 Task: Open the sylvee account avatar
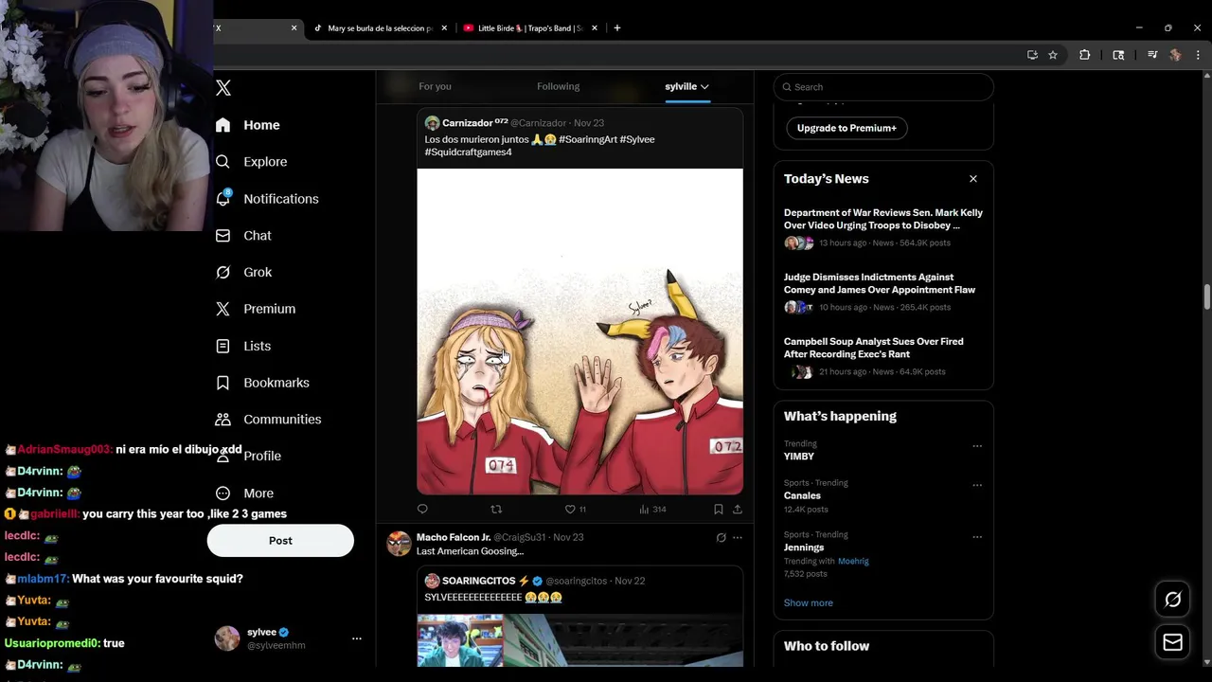227,638
